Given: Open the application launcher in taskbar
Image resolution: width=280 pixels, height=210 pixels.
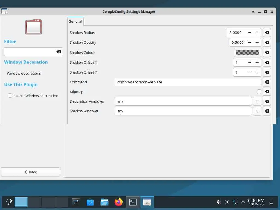Looking at the screenshot, I should click(9, 202).
